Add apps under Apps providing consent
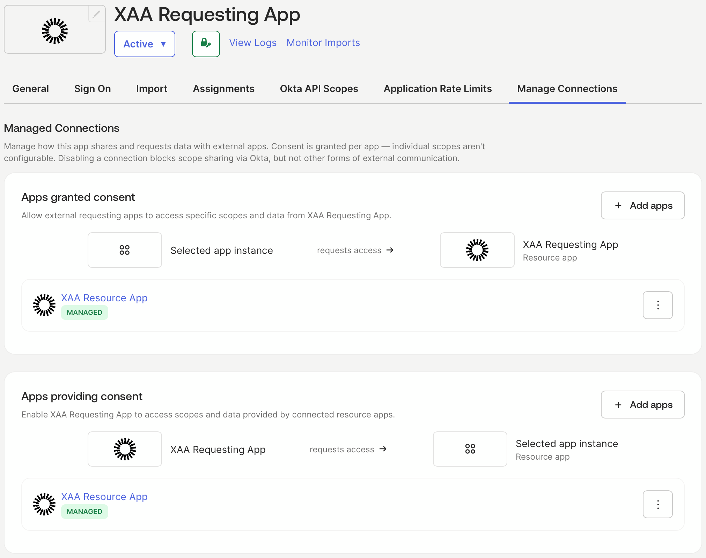The width and height of the screenshot is (706, 558). click(643, 405)
